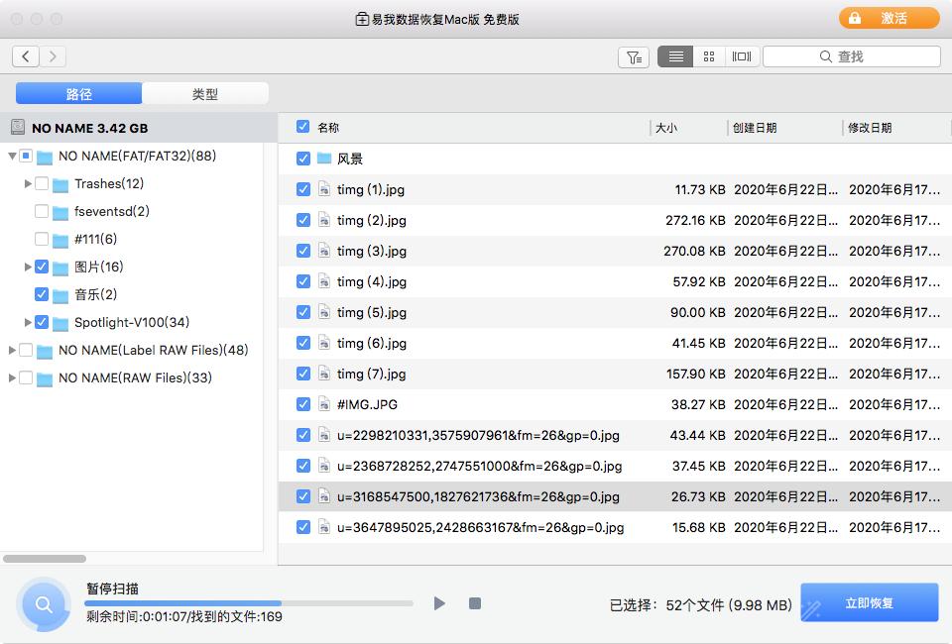952x644 pixels.
Task: Expand NO NAME(RAW Files)(33) node
Action: (11, 377)
